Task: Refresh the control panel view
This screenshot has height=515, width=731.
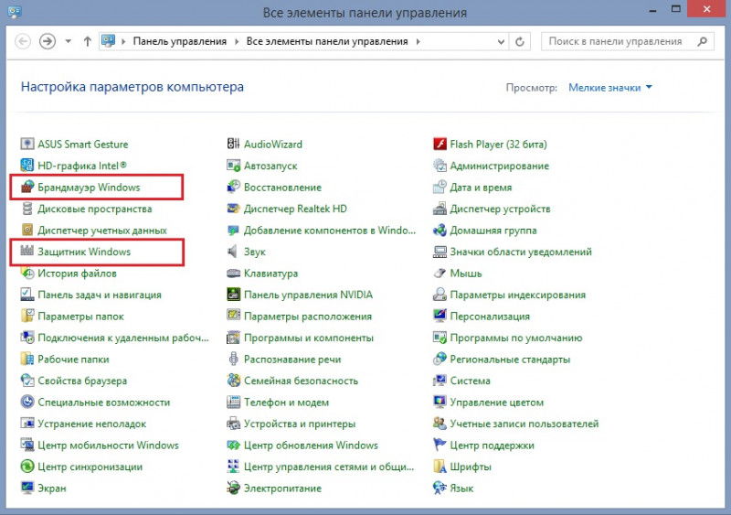Action: [x=519, y=41]
